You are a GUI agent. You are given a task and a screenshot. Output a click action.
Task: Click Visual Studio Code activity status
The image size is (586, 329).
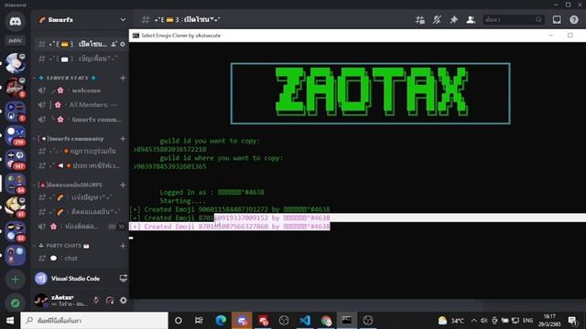75,279
